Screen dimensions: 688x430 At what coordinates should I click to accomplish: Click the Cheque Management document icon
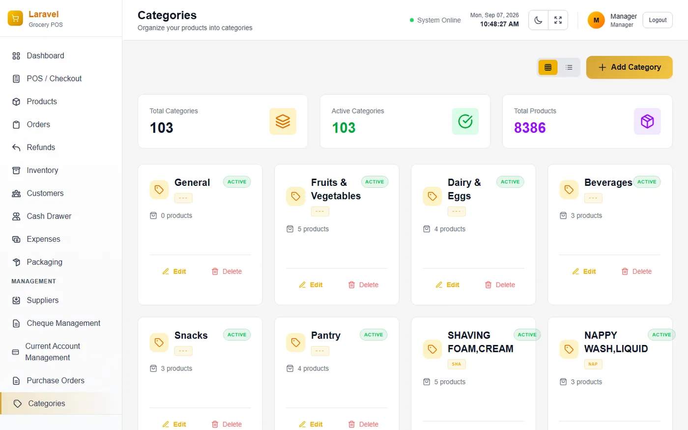click(16, 323)
